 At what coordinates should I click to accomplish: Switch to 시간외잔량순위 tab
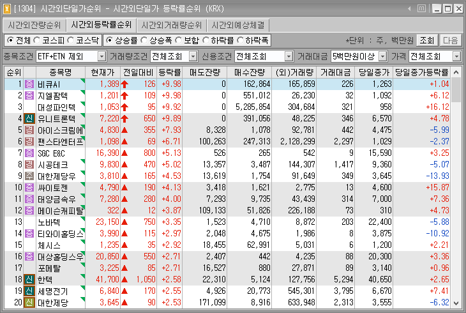(34, 26)
